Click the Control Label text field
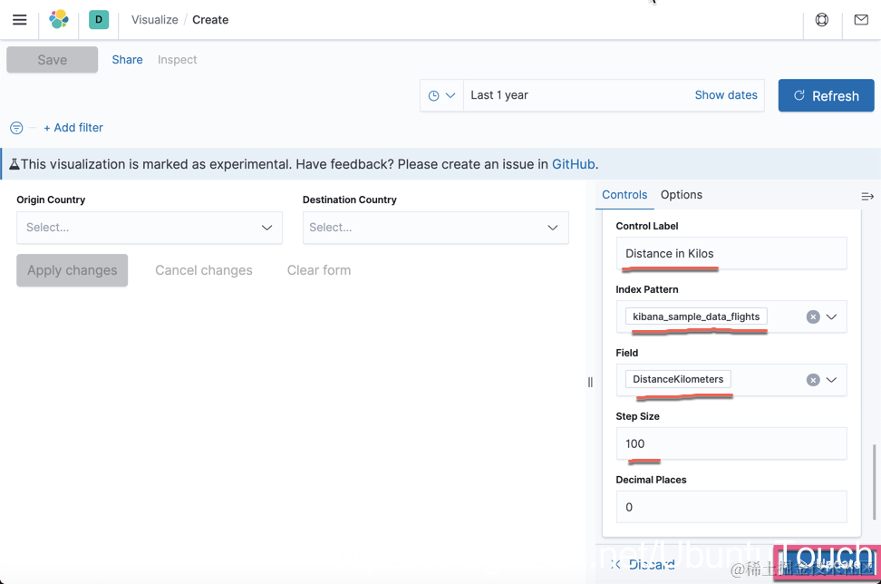 click(x=731, y=253)
